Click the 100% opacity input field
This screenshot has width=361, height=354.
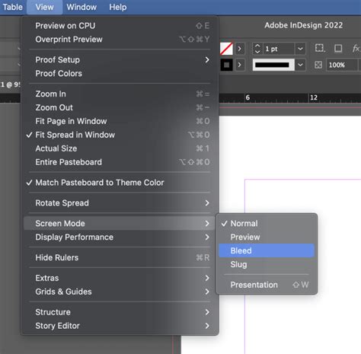(342, 65)
